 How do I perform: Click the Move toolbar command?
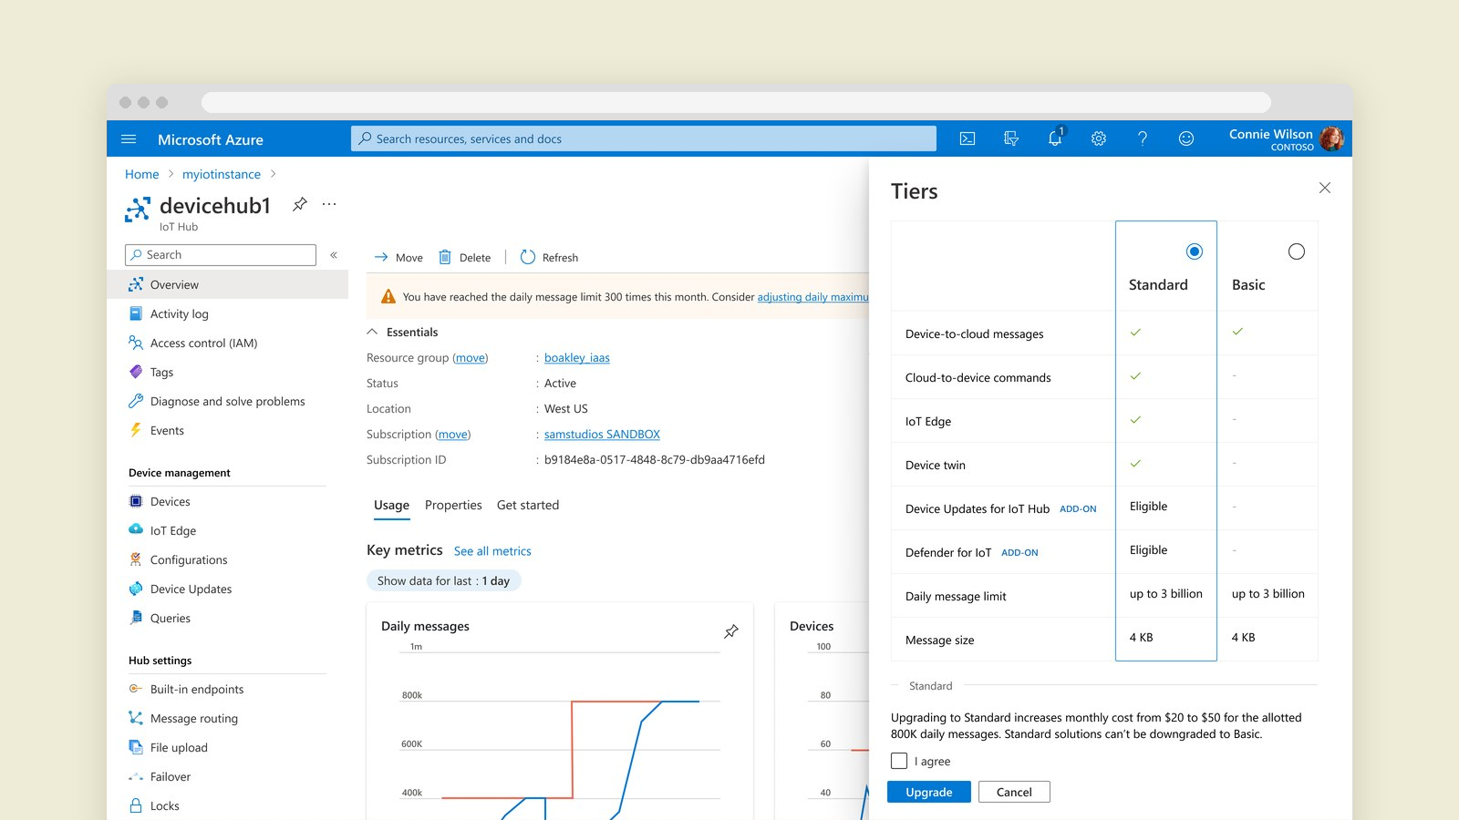click(398, 257)
